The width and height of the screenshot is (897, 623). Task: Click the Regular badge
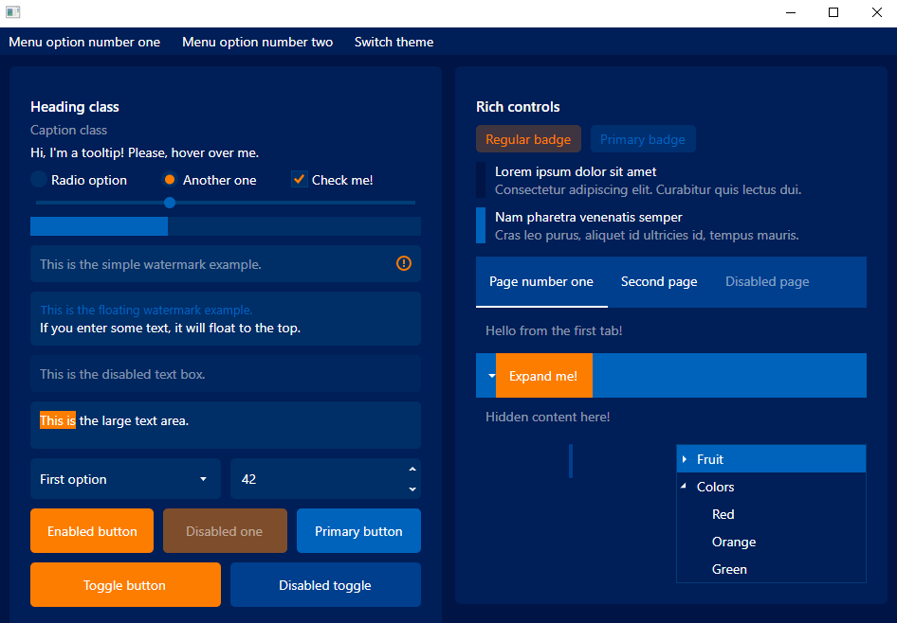[528, 139]
